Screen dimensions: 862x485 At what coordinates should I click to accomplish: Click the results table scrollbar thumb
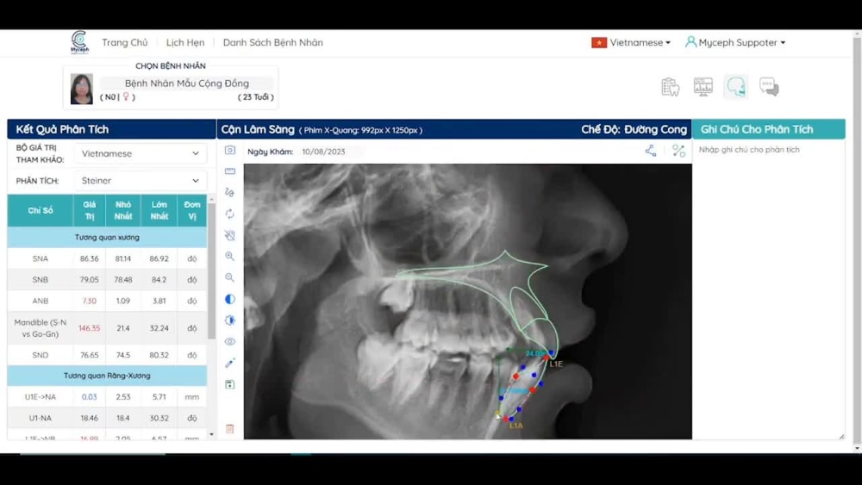pos(212,272)
